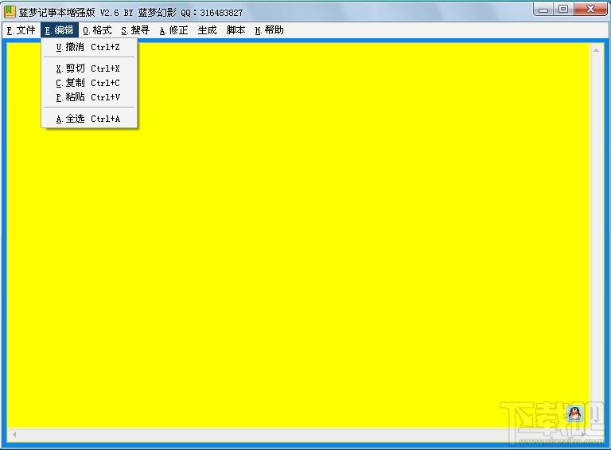
Task: Open the 文件 menu
Action: click(x=21, y=30)
